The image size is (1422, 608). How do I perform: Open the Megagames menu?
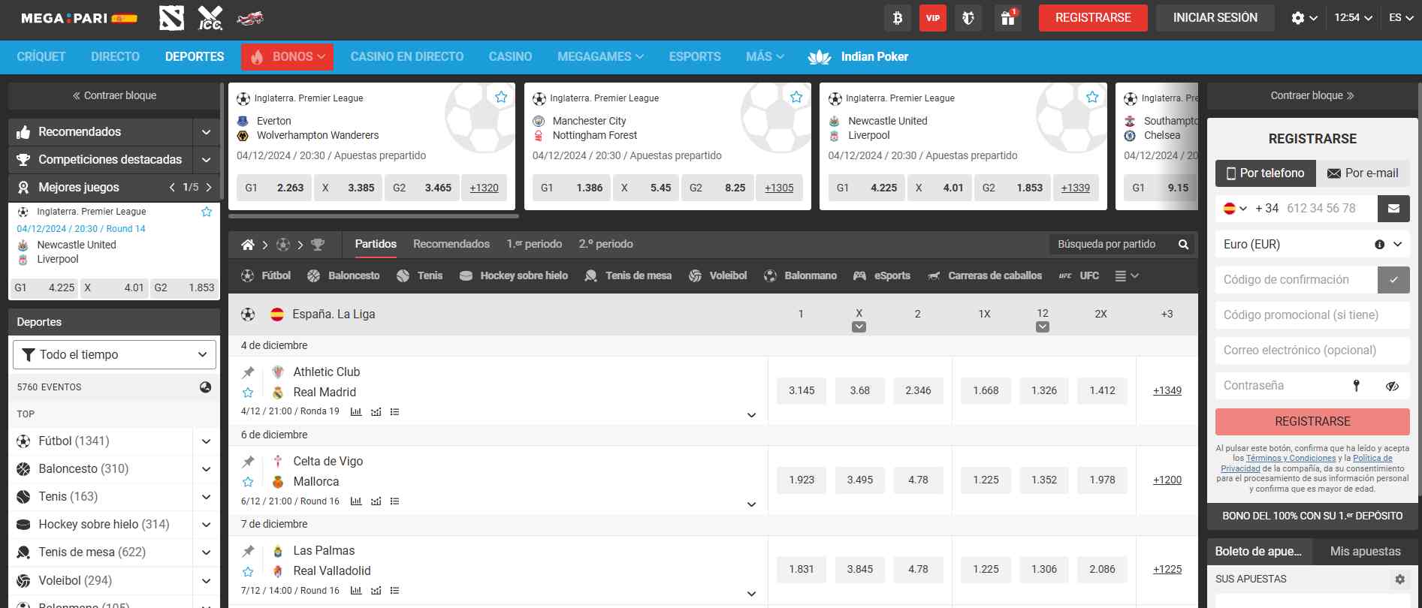pyautogui.click(x=600, y=57)
